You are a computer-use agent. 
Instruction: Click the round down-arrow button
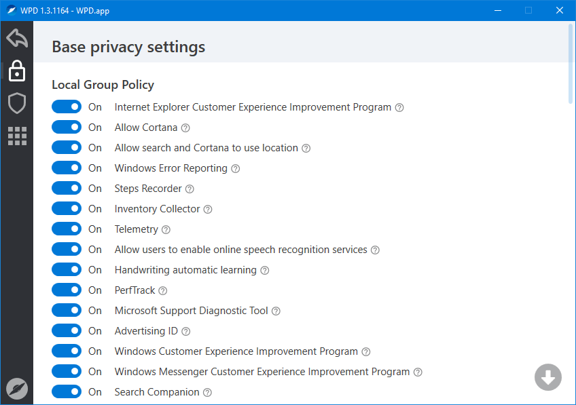(547, 377)
